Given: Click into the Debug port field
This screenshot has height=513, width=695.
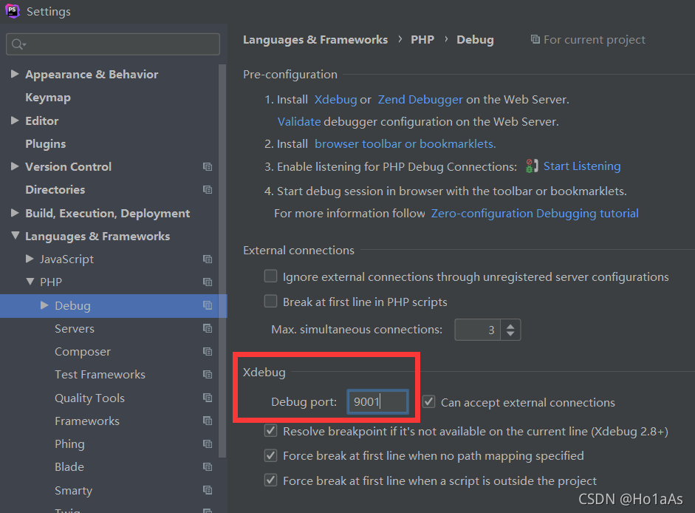Looking at the screenshot, I should (x=377, y=402).
